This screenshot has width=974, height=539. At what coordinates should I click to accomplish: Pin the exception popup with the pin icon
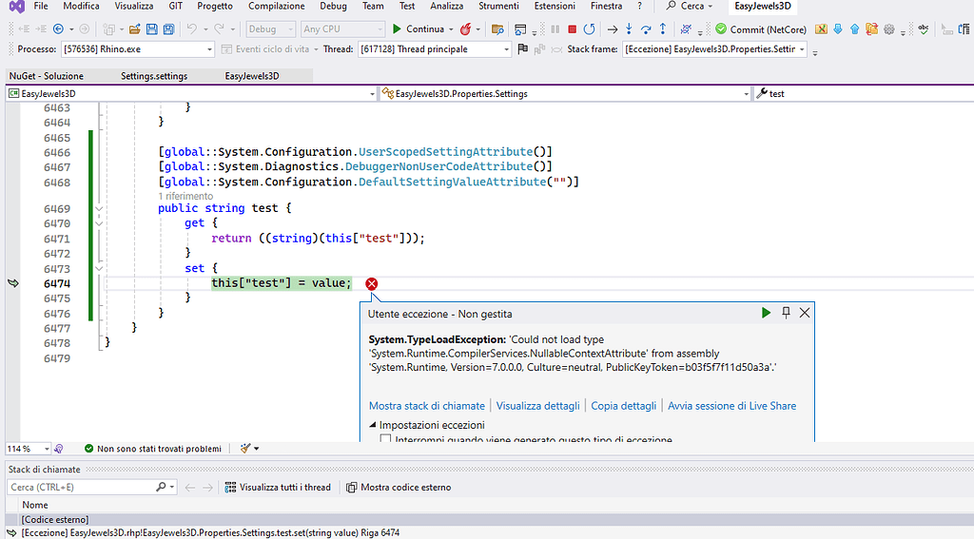coord(786,313)
